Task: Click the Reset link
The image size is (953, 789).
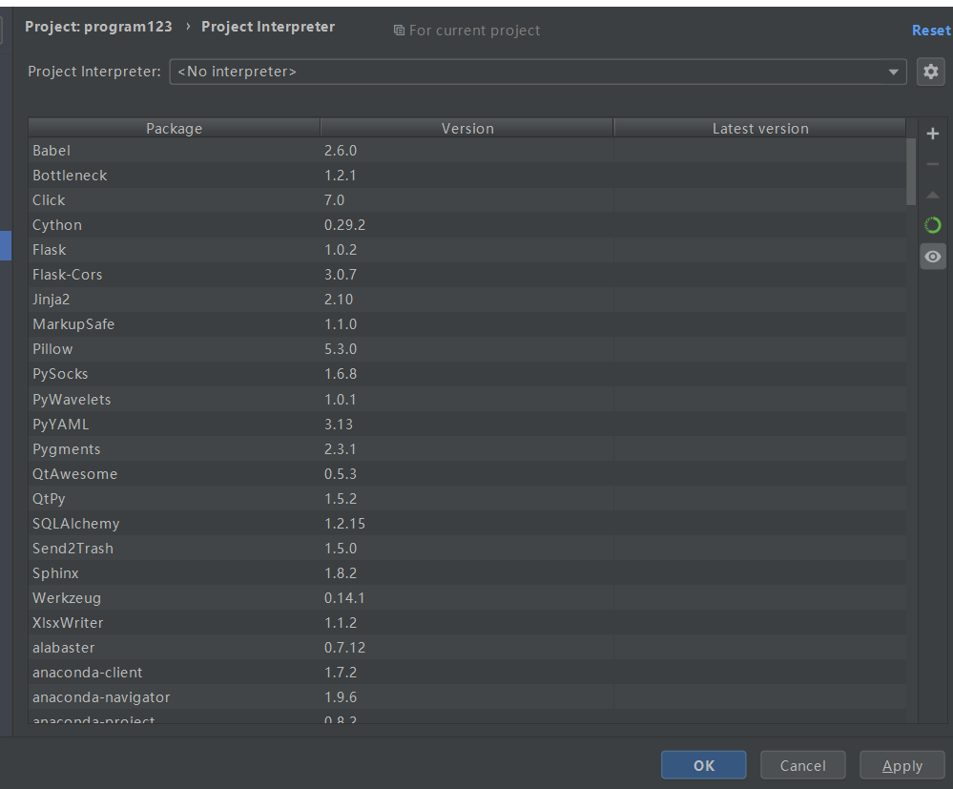Action: pos(931,31)
